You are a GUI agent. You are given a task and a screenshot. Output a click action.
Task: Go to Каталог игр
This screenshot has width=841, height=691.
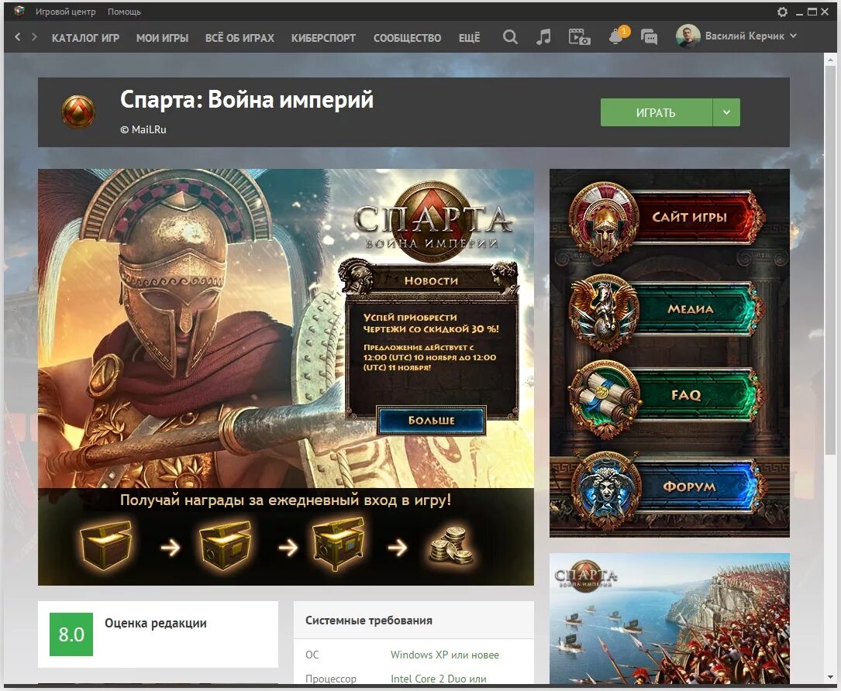85,37
